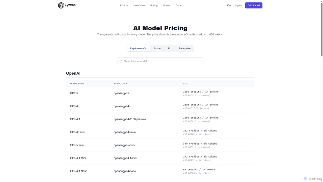Image resolution: width=323 pixels, height=182 pixels.
Task: Click the MODEL NAME column header
Action: pyautogui.click(x=77, y=83)
